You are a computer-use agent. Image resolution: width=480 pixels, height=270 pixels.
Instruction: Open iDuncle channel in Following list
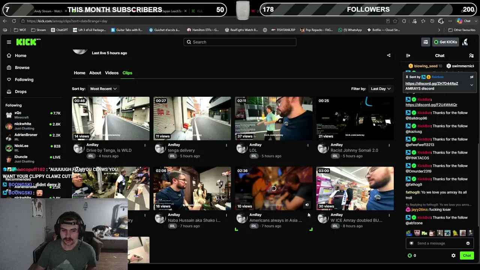[33, 159]
